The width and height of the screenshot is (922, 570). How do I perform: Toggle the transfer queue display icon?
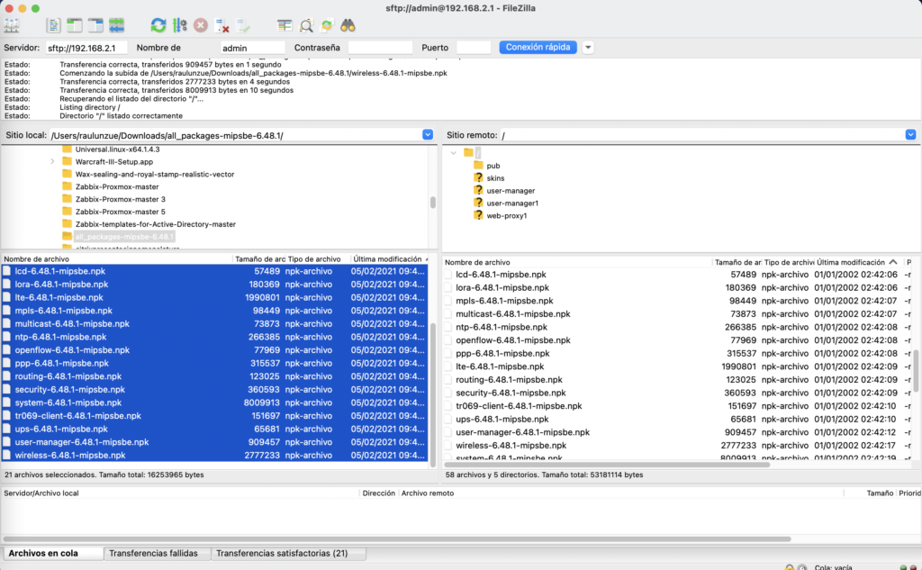[x=118, y=26]
